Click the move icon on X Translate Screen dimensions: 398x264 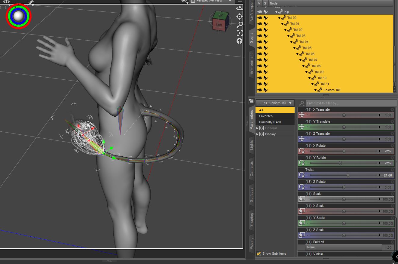point(302,115)
